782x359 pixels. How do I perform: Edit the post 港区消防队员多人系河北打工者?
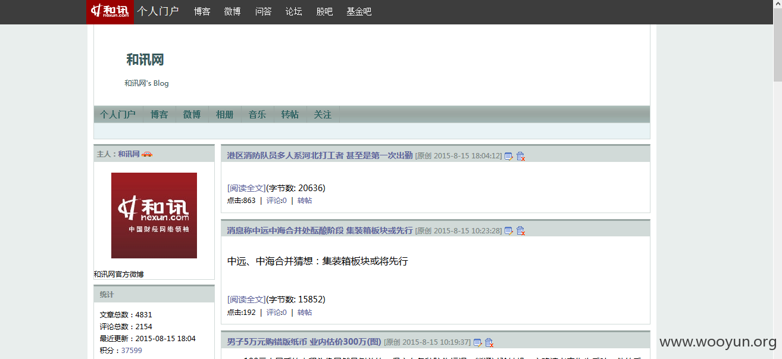point(509,156)
